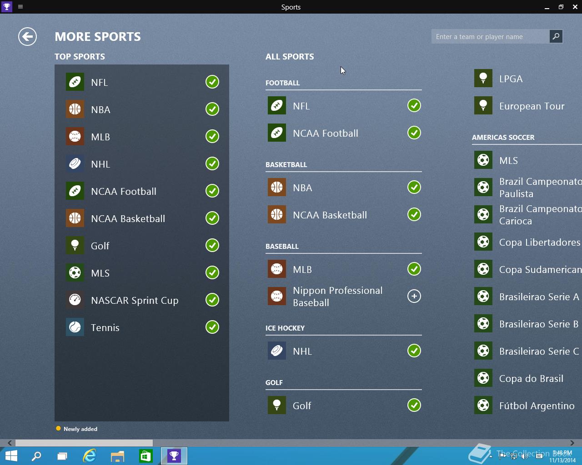The width and height of the screenshot is (582, 465).
Task: Select Brazil Campeonato Paulista league
Action: coord(527,188)
